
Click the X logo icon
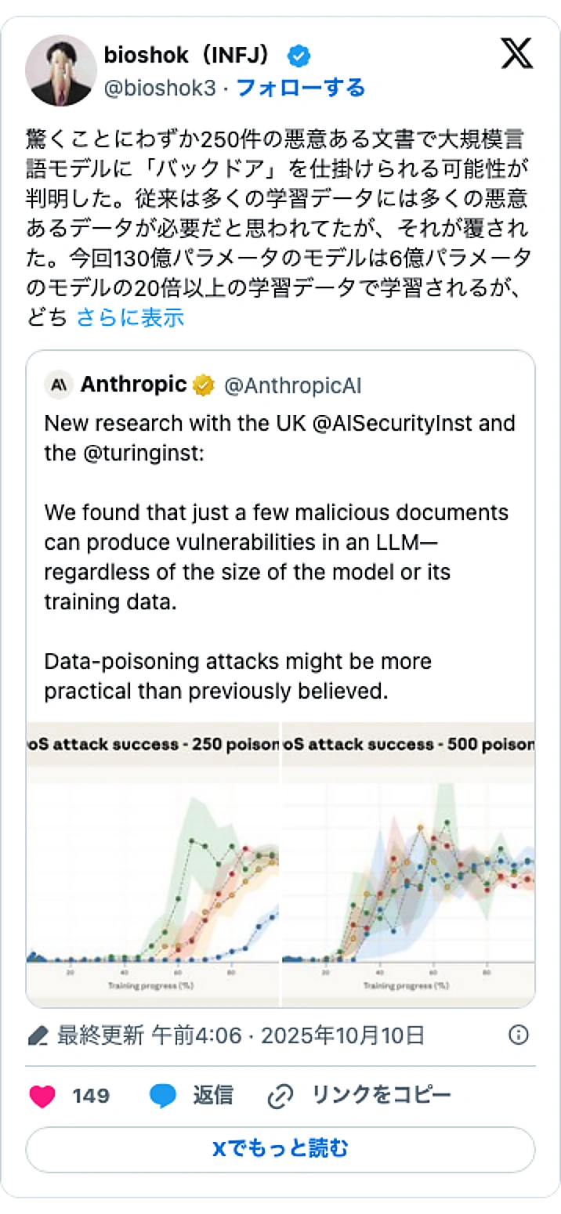pyautogui.click(x=516, y=53)
